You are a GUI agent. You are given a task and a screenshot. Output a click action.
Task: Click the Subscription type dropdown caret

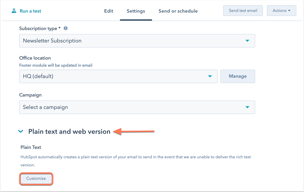(247, 41)
